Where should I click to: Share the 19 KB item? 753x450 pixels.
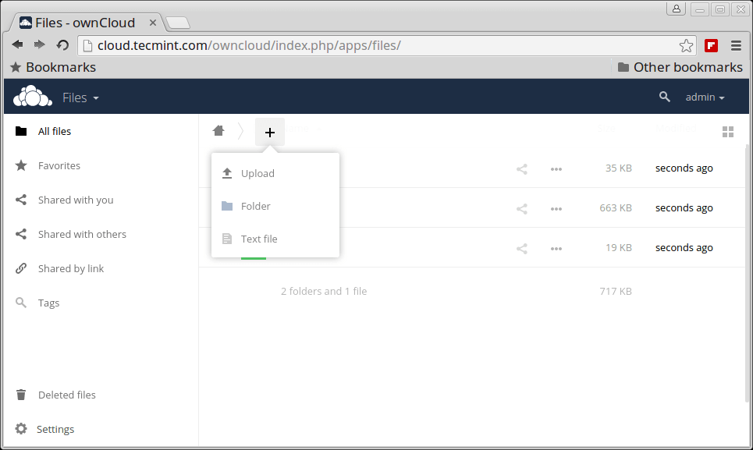pos(522,249)
